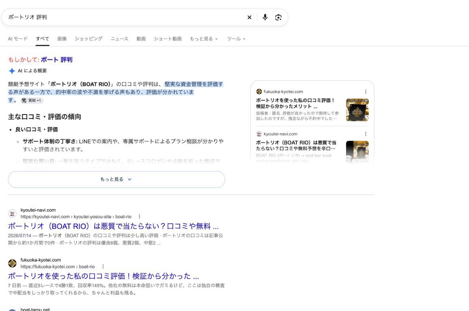Open options menu for fukuoka-kyotei.com source card
The height and width of the screenshot is (311, 469).
365,91
